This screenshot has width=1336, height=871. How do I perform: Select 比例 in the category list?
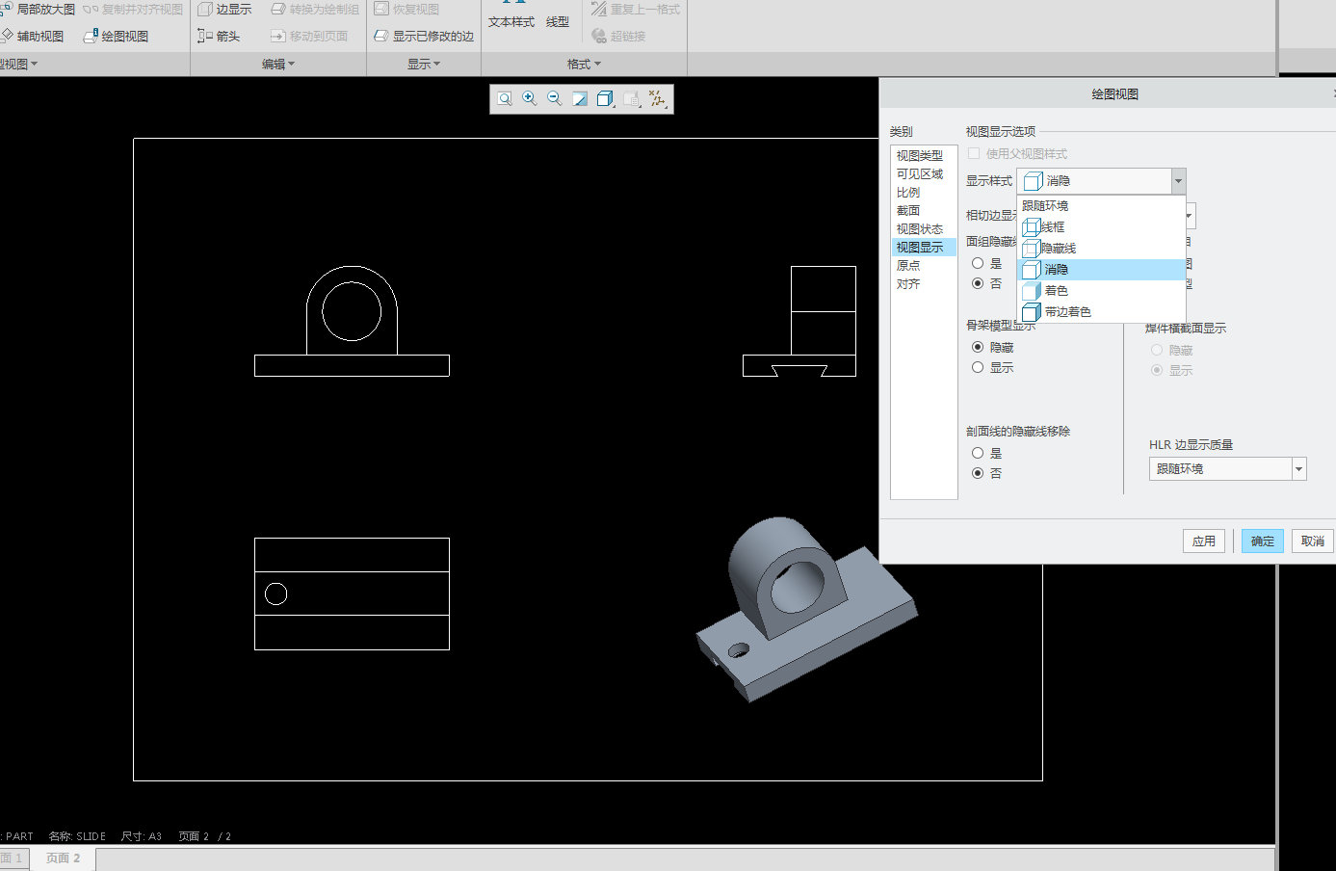(x=908, y=193)
